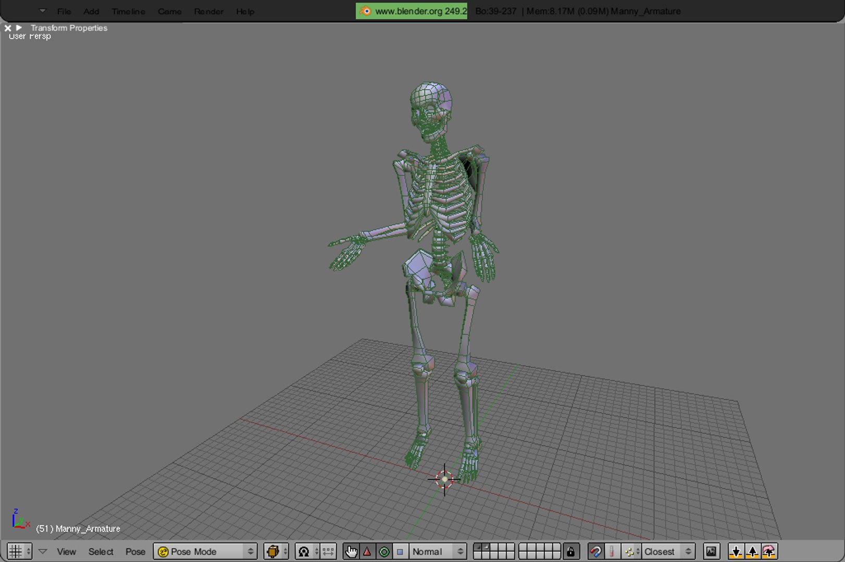Open the Add menu

click(x=91, y=11)
